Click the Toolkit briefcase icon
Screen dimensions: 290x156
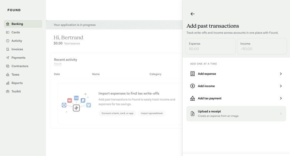(x=8, y=92)
